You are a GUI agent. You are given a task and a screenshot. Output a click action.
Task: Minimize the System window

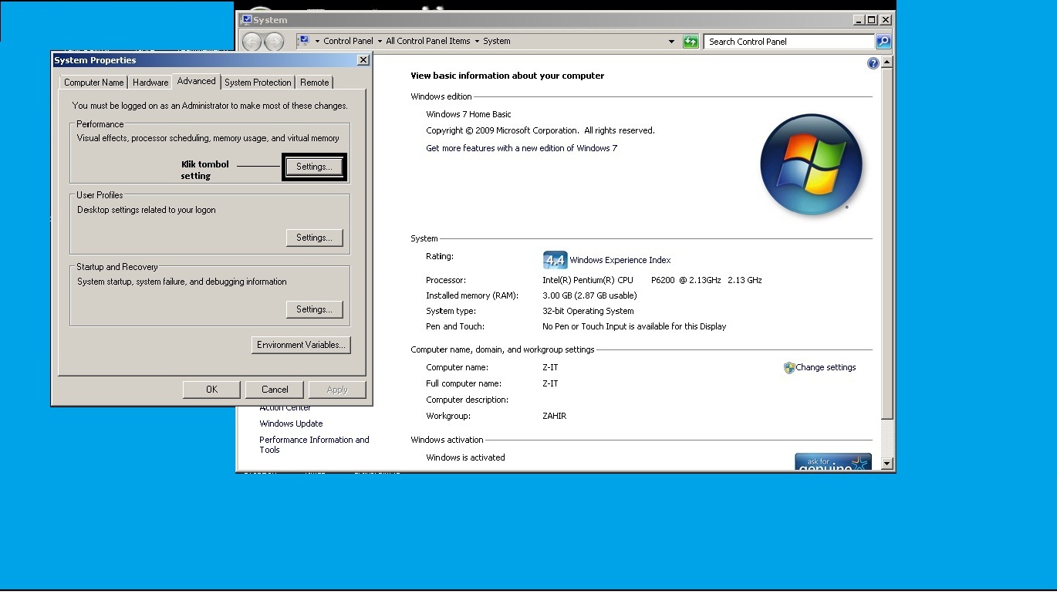[859, 20]
